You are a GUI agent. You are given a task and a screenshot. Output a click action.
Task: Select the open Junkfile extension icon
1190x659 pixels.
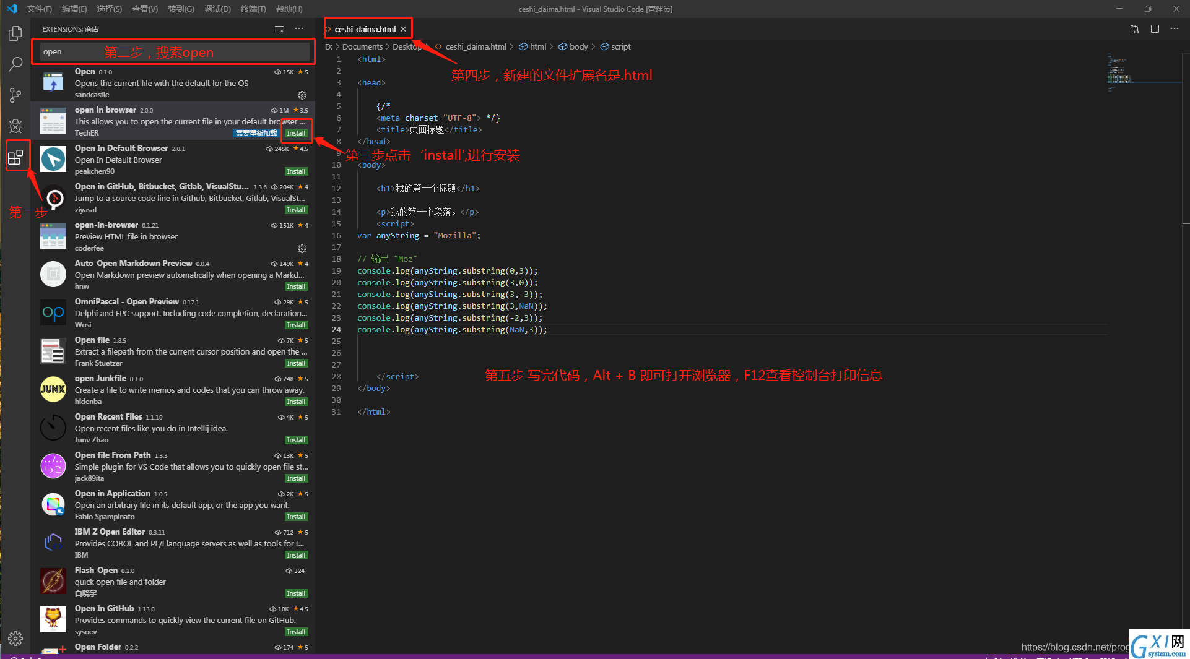pos(53,390)
